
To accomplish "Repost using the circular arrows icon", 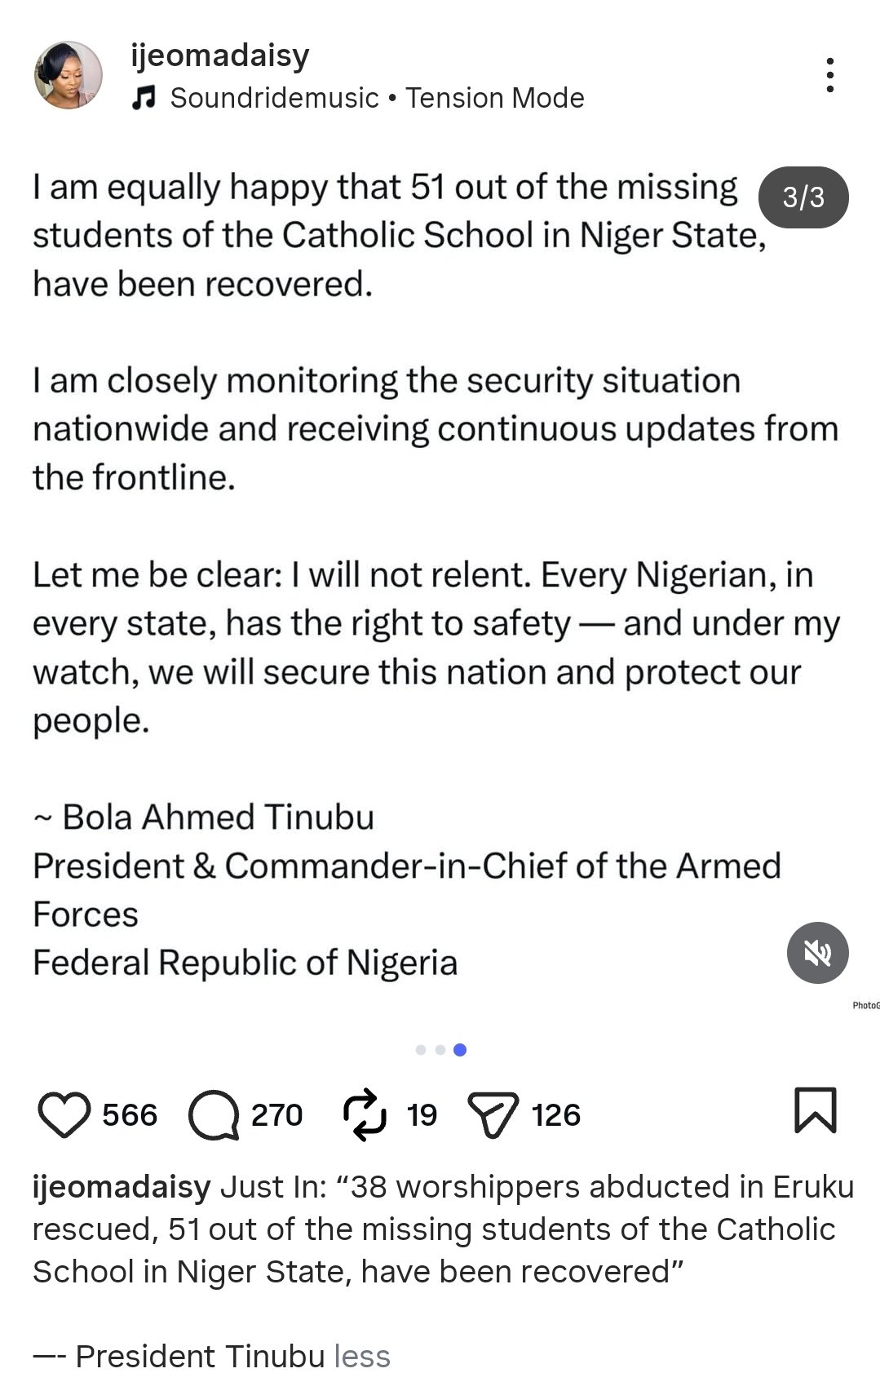I will point(365,1114).
